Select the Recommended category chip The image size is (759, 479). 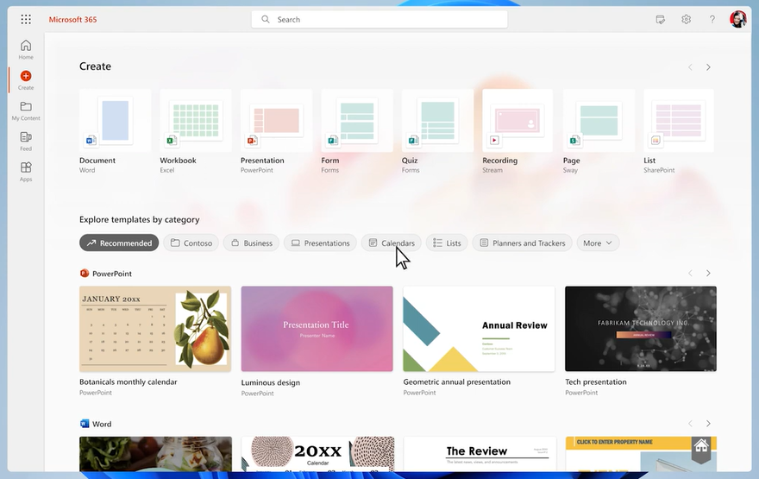tap(119, 243)
